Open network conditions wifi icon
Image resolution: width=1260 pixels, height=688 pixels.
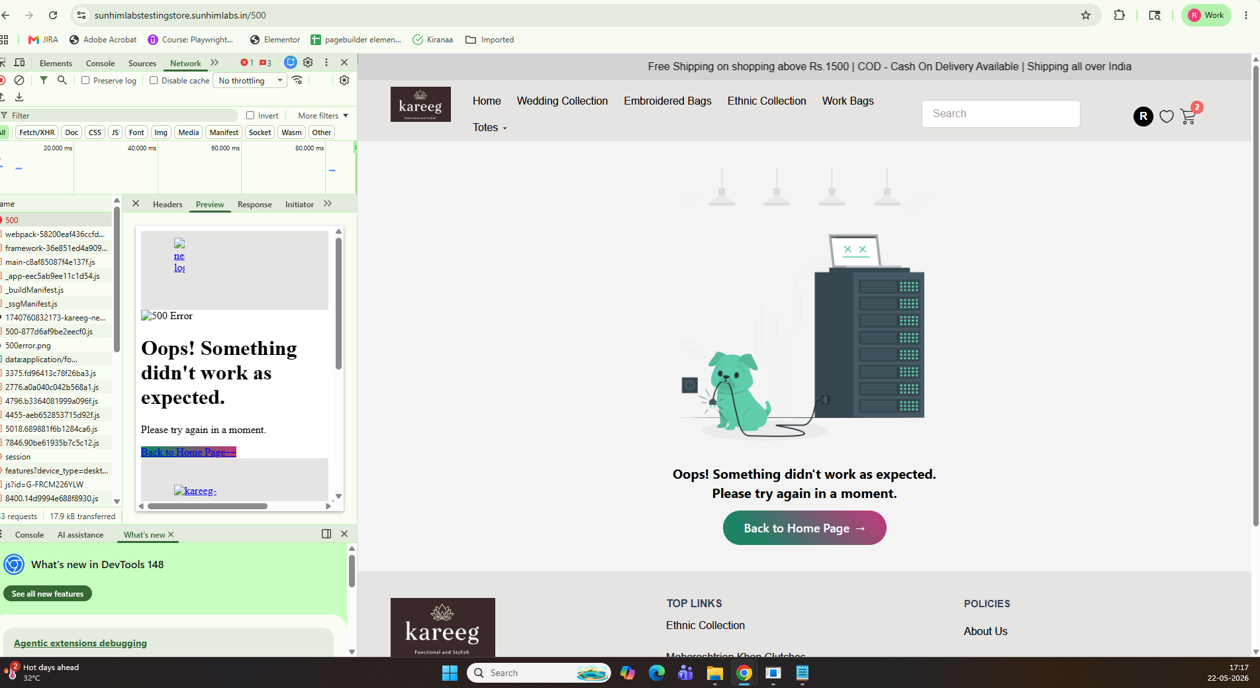coord(297,80)
